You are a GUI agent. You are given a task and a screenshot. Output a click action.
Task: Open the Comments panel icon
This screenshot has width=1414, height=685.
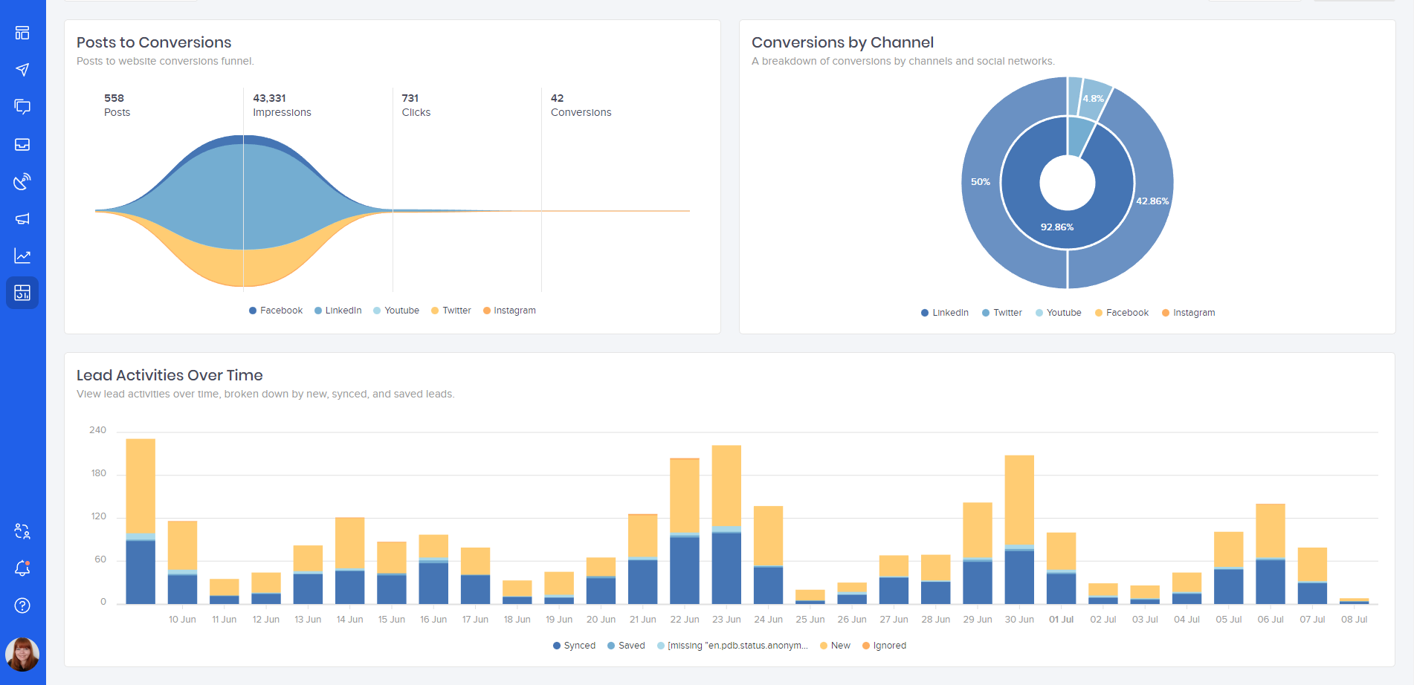click(22, 106)
